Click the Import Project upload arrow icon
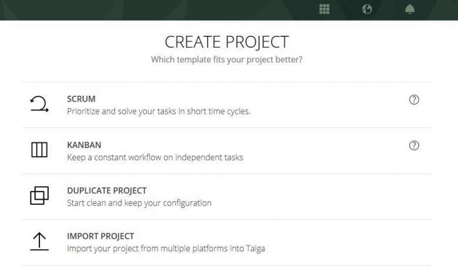Viewport: 458px width, 276px height. (39, 241)
